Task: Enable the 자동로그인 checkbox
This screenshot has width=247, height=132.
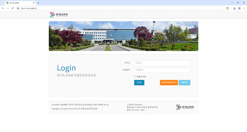Action: tap(135, 77)
